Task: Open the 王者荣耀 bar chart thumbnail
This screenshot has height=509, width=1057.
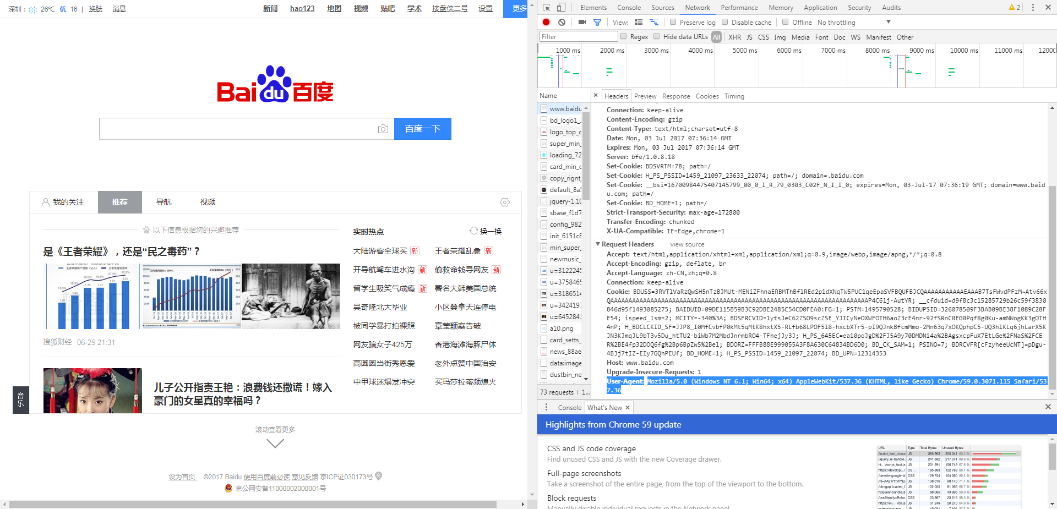Action: (x=92, y=296)
